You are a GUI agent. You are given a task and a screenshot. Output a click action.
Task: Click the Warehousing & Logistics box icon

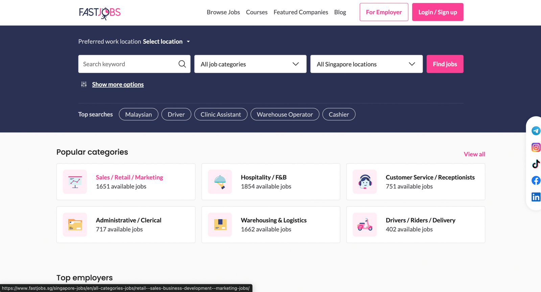pos(220,225)
